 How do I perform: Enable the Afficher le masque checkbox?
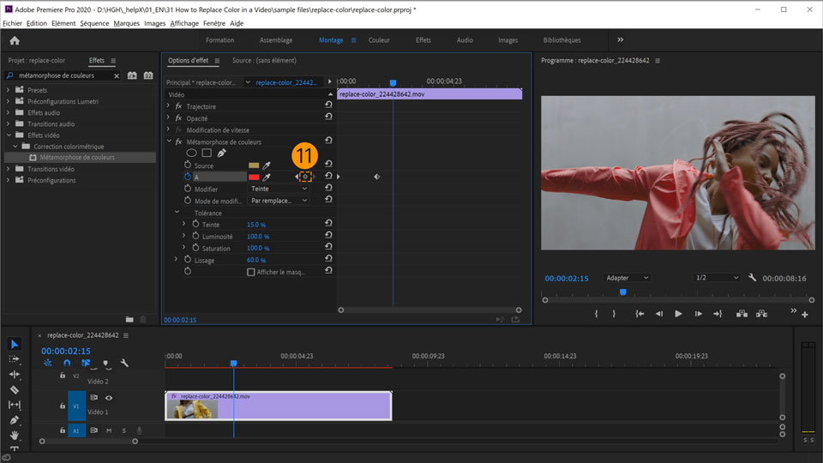pos(251,272)
